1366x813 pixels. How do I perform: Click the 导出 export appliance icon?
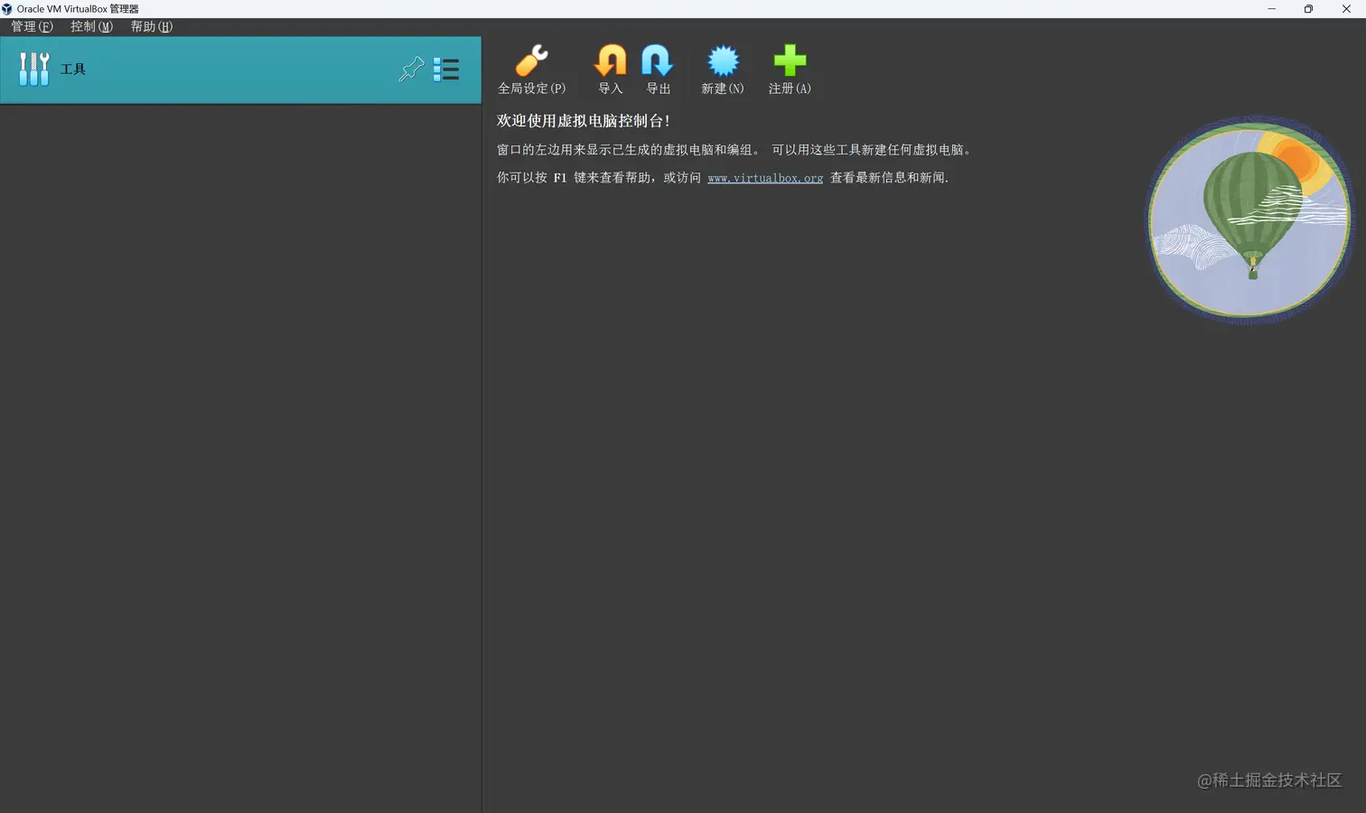[x=658, y=61]
